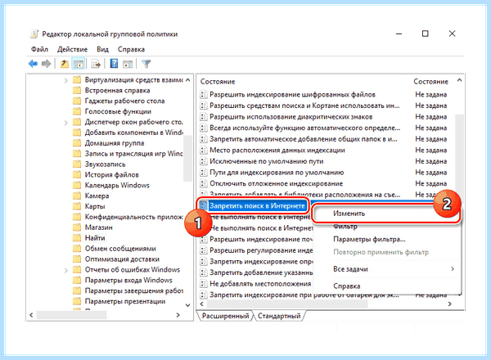Click the policy icon next to Разрешить индексирование шифрованных файлов
The height and width of the screenshot is (360, 491).
point(204,95)
